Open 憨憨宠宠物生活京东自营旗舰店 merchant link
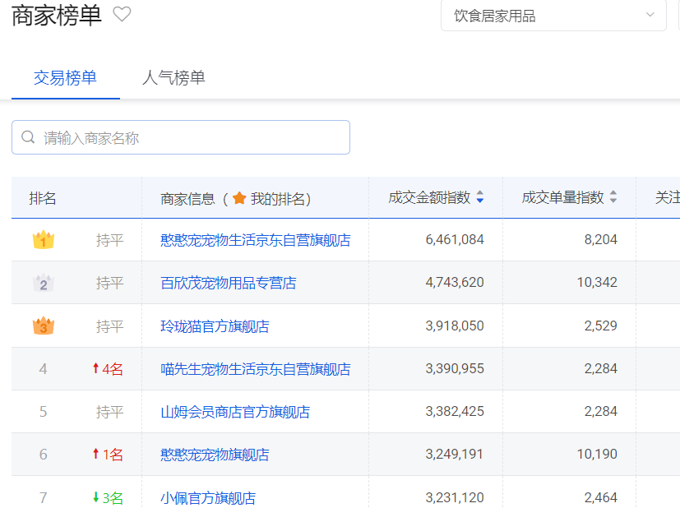 256,240
